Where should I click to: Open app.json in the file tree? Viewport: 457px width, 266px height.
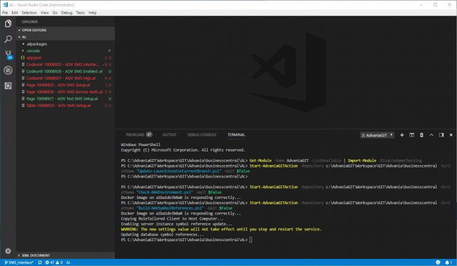(x=34, y=58)
